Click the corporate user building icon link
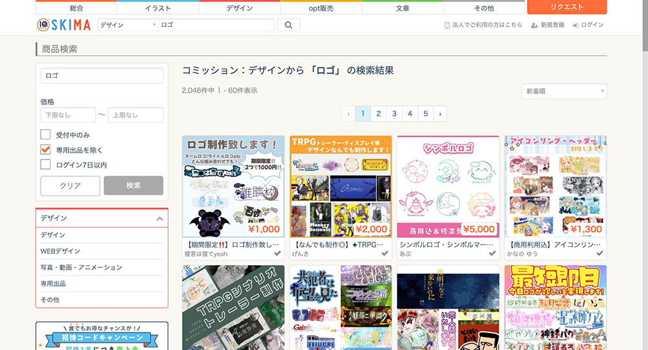 [x=447, y=25]
